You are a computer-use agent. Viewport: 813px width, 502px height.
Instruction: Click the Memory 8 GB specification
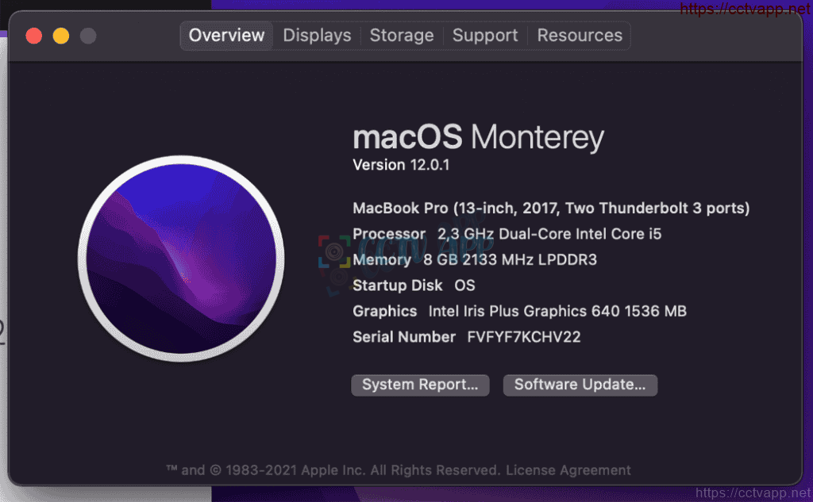(475, 259)
